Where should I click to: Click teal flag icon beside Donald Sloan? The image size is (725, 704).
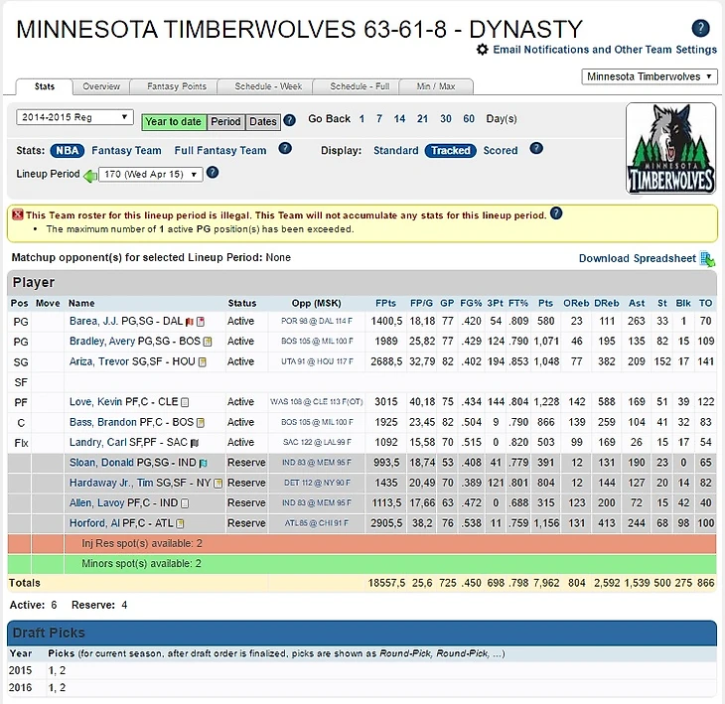203,463
